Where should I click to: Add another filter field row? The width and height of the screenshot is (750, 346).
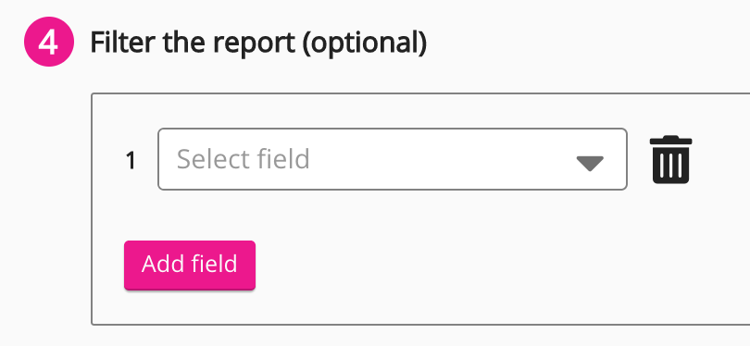point(190,265)
